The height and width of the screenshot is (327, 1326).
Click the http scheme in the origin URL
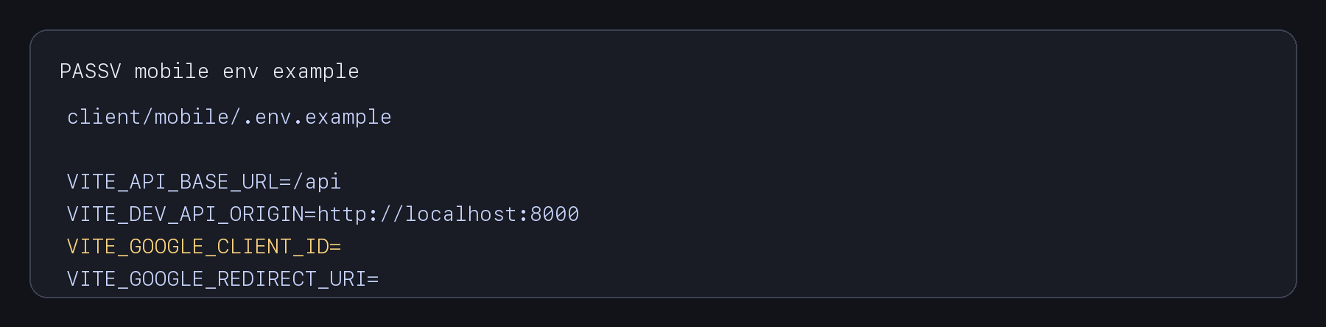click(342, 214)
